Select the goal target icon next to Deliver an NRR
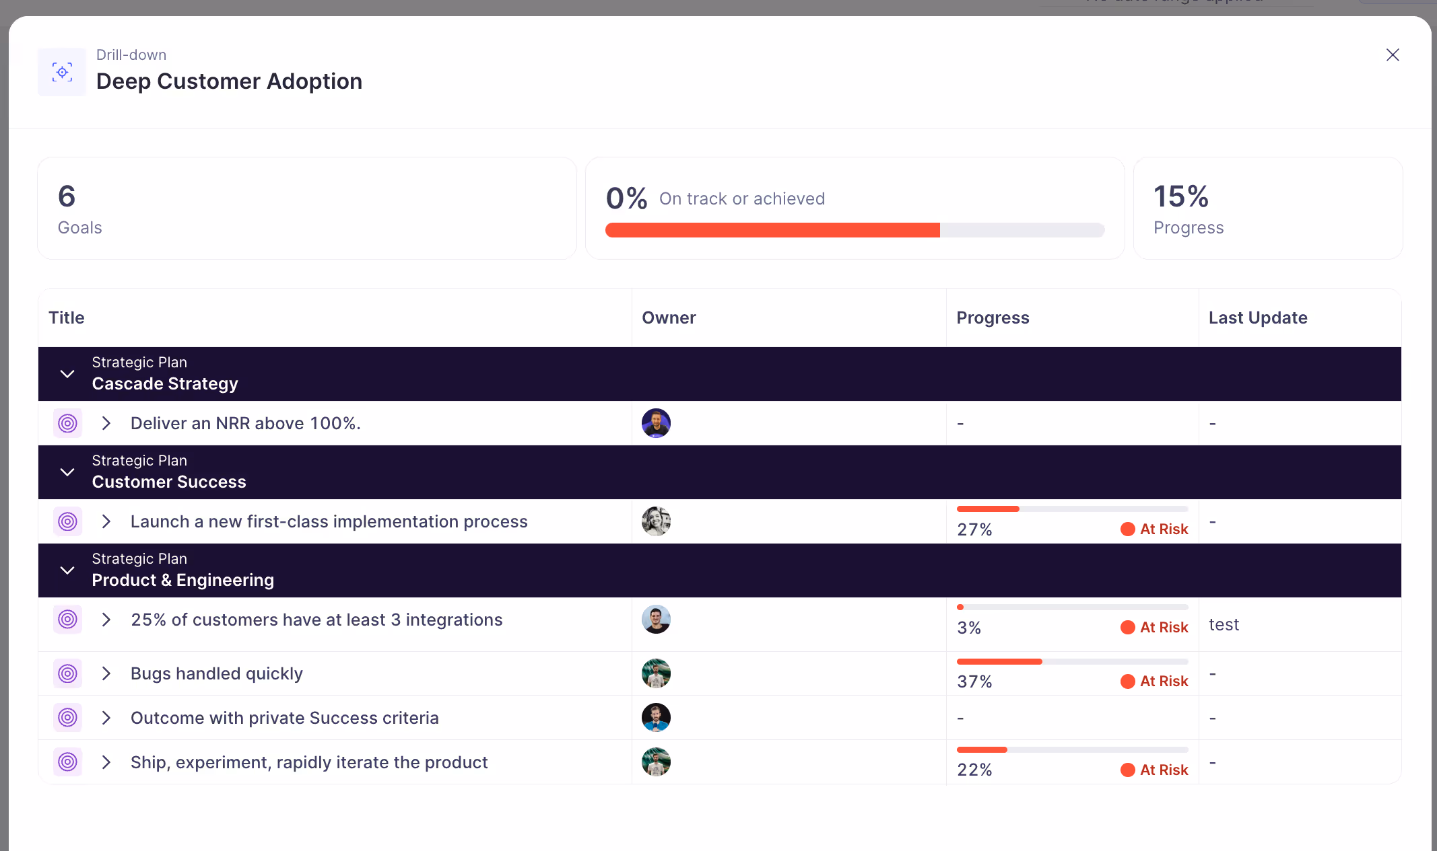 click(67, 423)
